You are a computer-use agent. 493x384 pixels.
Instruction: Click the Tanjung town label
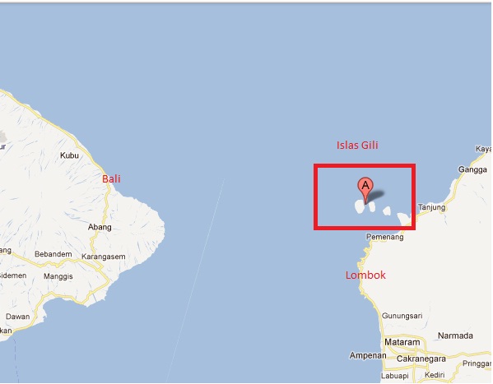(432, 207)
